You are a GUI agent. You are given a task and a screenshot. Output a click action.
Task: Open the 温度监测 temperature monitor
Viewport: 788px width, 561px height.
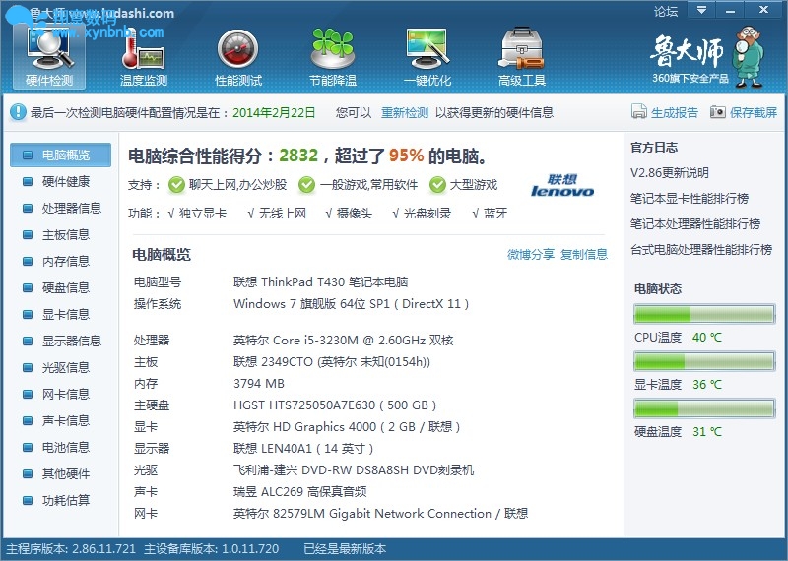[x=144, y=58]
